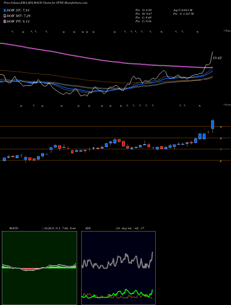Select the 'DOW MT: 7.28' legend label
This screenshot has height=305, width=231.
[x=18, y=16]
